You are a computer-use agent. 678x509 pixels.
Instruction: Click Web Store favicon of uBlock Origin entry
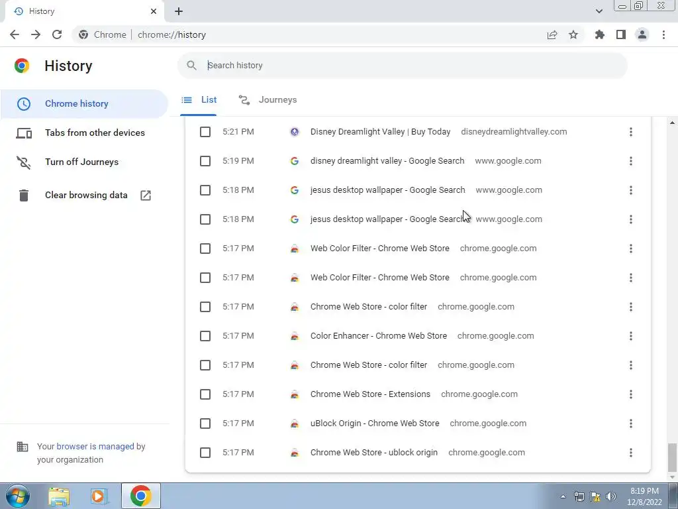295,424
